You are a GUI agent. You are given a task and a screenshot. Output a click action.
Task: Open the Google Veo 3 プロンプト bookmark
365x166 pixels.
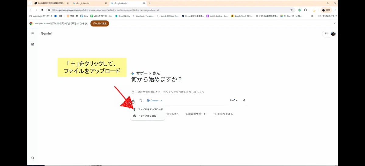(x=242, y=16)
